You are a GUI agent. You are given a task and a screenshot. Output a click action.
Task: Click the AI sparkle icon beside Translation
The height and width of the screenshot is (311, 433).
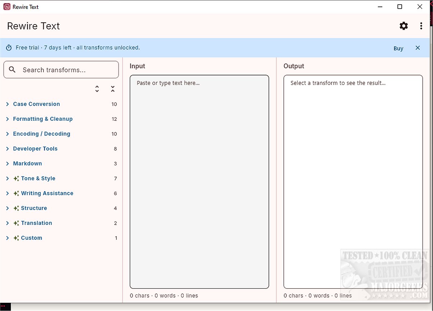tap(16, 223)
